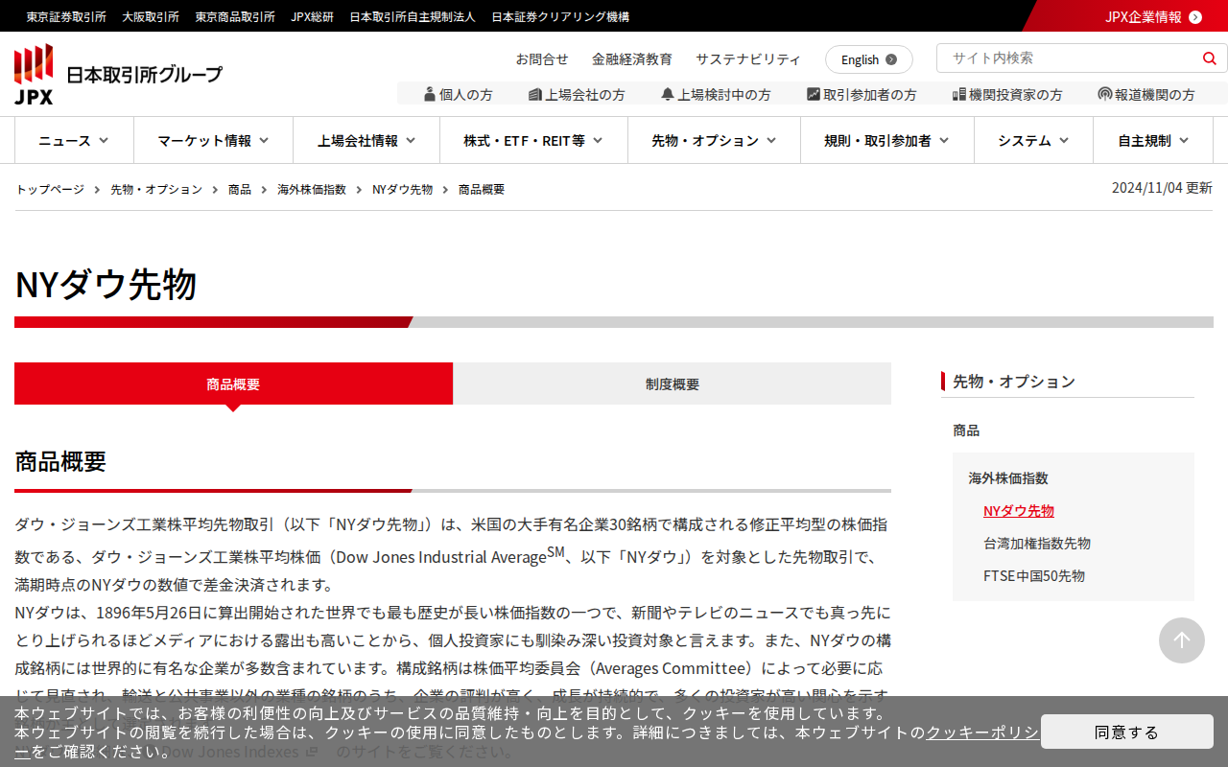Click NYダウ先物 in the breadcrumb

point(403,189)
